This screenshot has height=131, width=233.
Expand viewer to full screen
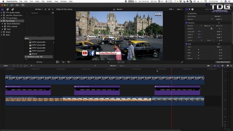click(x=182, y=62)
